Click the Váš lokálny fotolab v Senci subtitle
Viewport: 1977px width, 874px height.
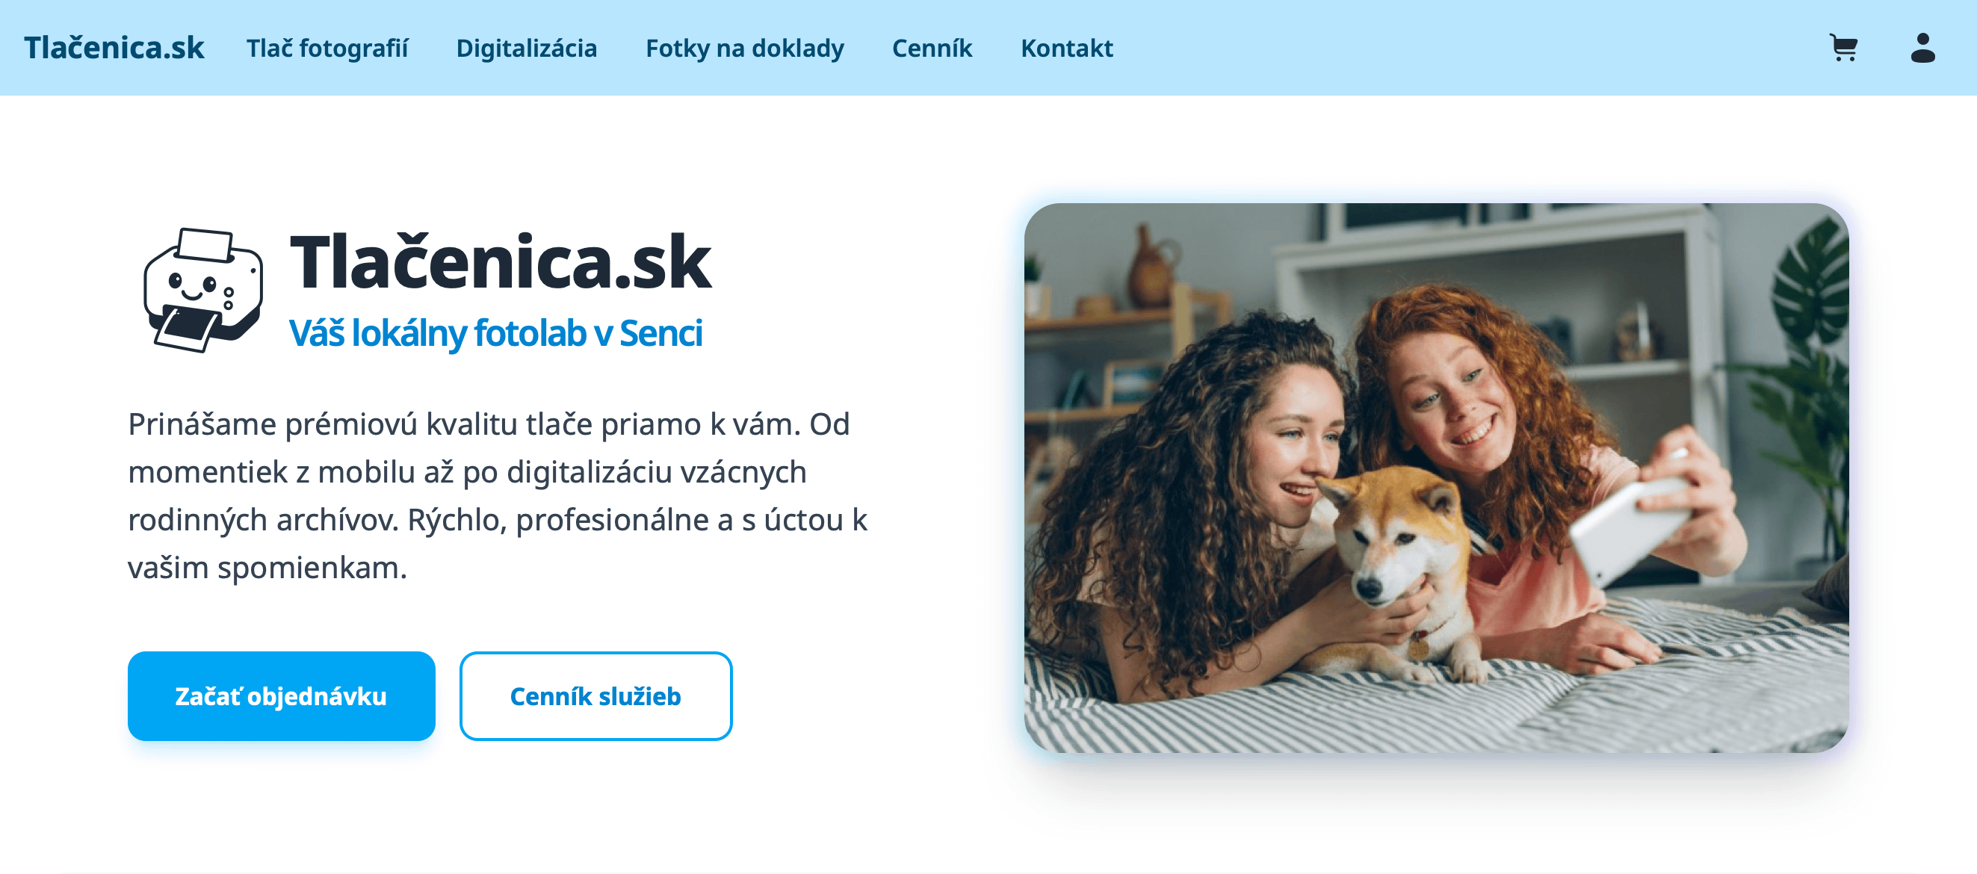(496, 333)
